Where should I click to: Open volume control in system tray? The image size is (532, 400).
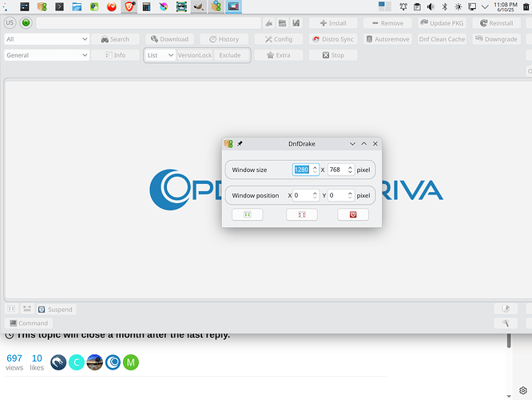click(x=431, y=6)
